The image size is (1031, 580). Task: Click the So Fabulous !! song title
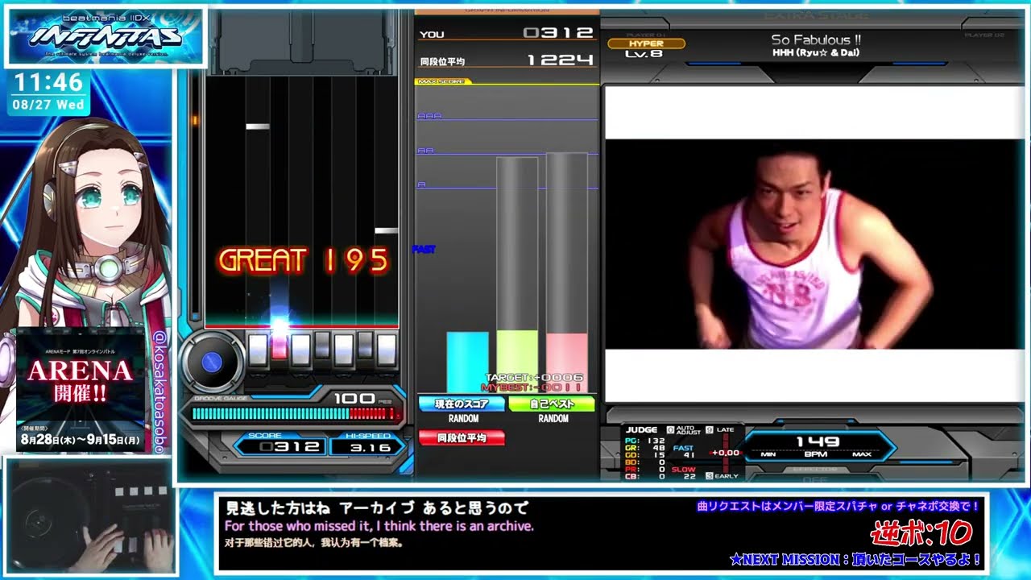click(816, 39)
